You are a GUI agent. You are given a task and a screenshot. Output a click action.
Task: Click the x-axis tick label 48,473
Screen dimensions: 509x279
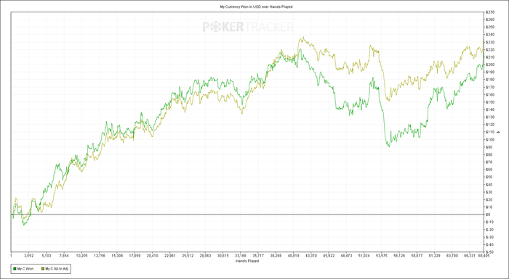[x=346, y=256]
